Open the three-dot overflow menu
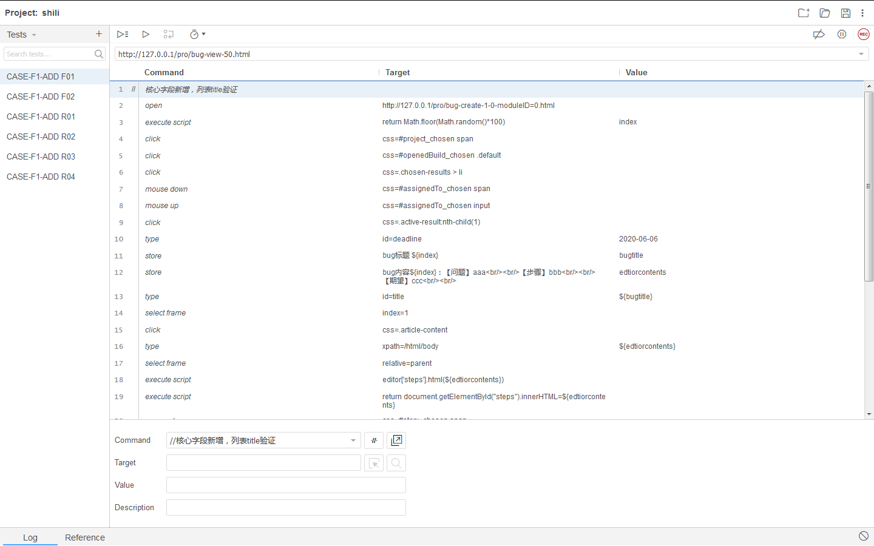 862,13
